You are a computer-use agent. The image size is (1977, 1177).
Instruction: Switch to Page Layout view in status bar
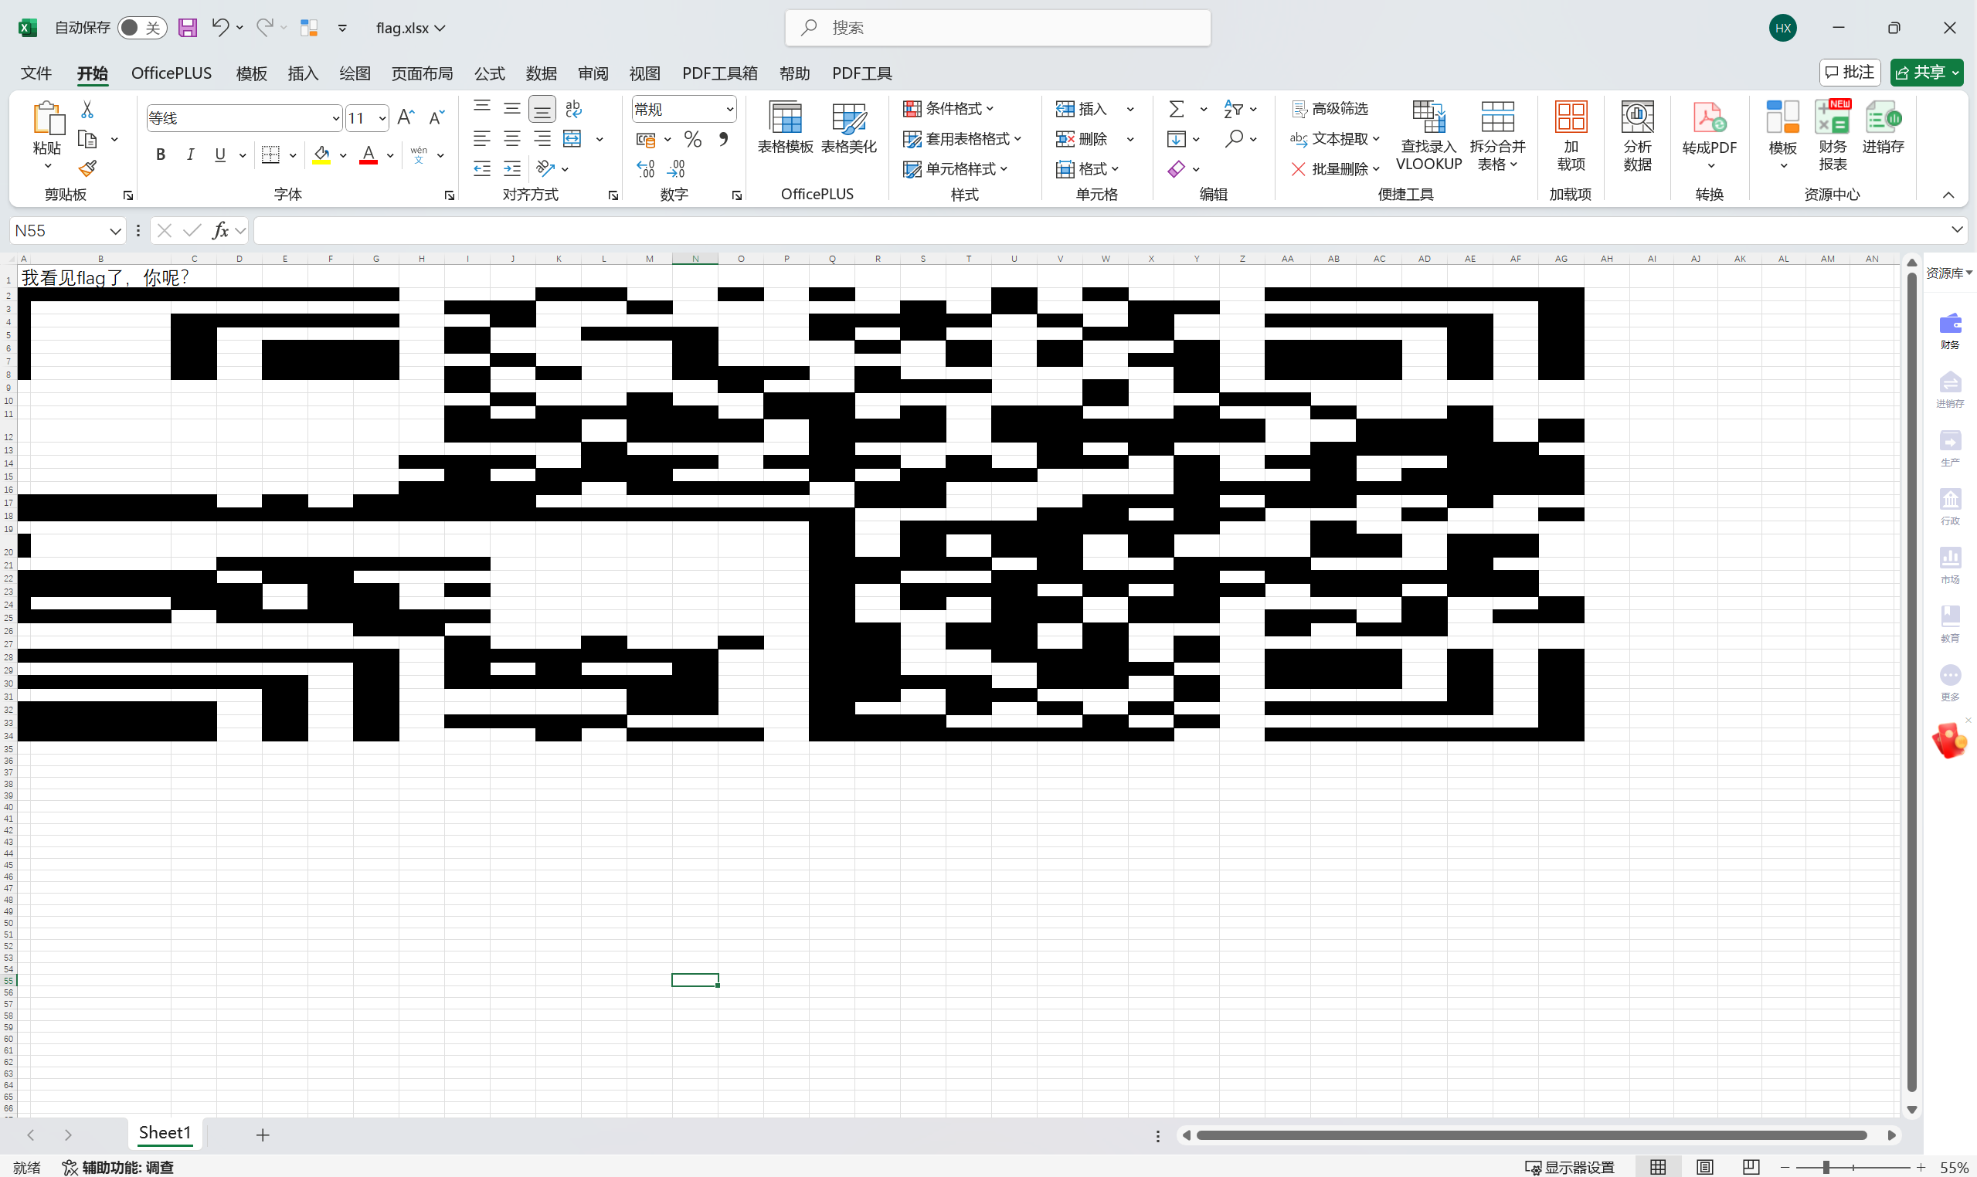[1705, 1167]
